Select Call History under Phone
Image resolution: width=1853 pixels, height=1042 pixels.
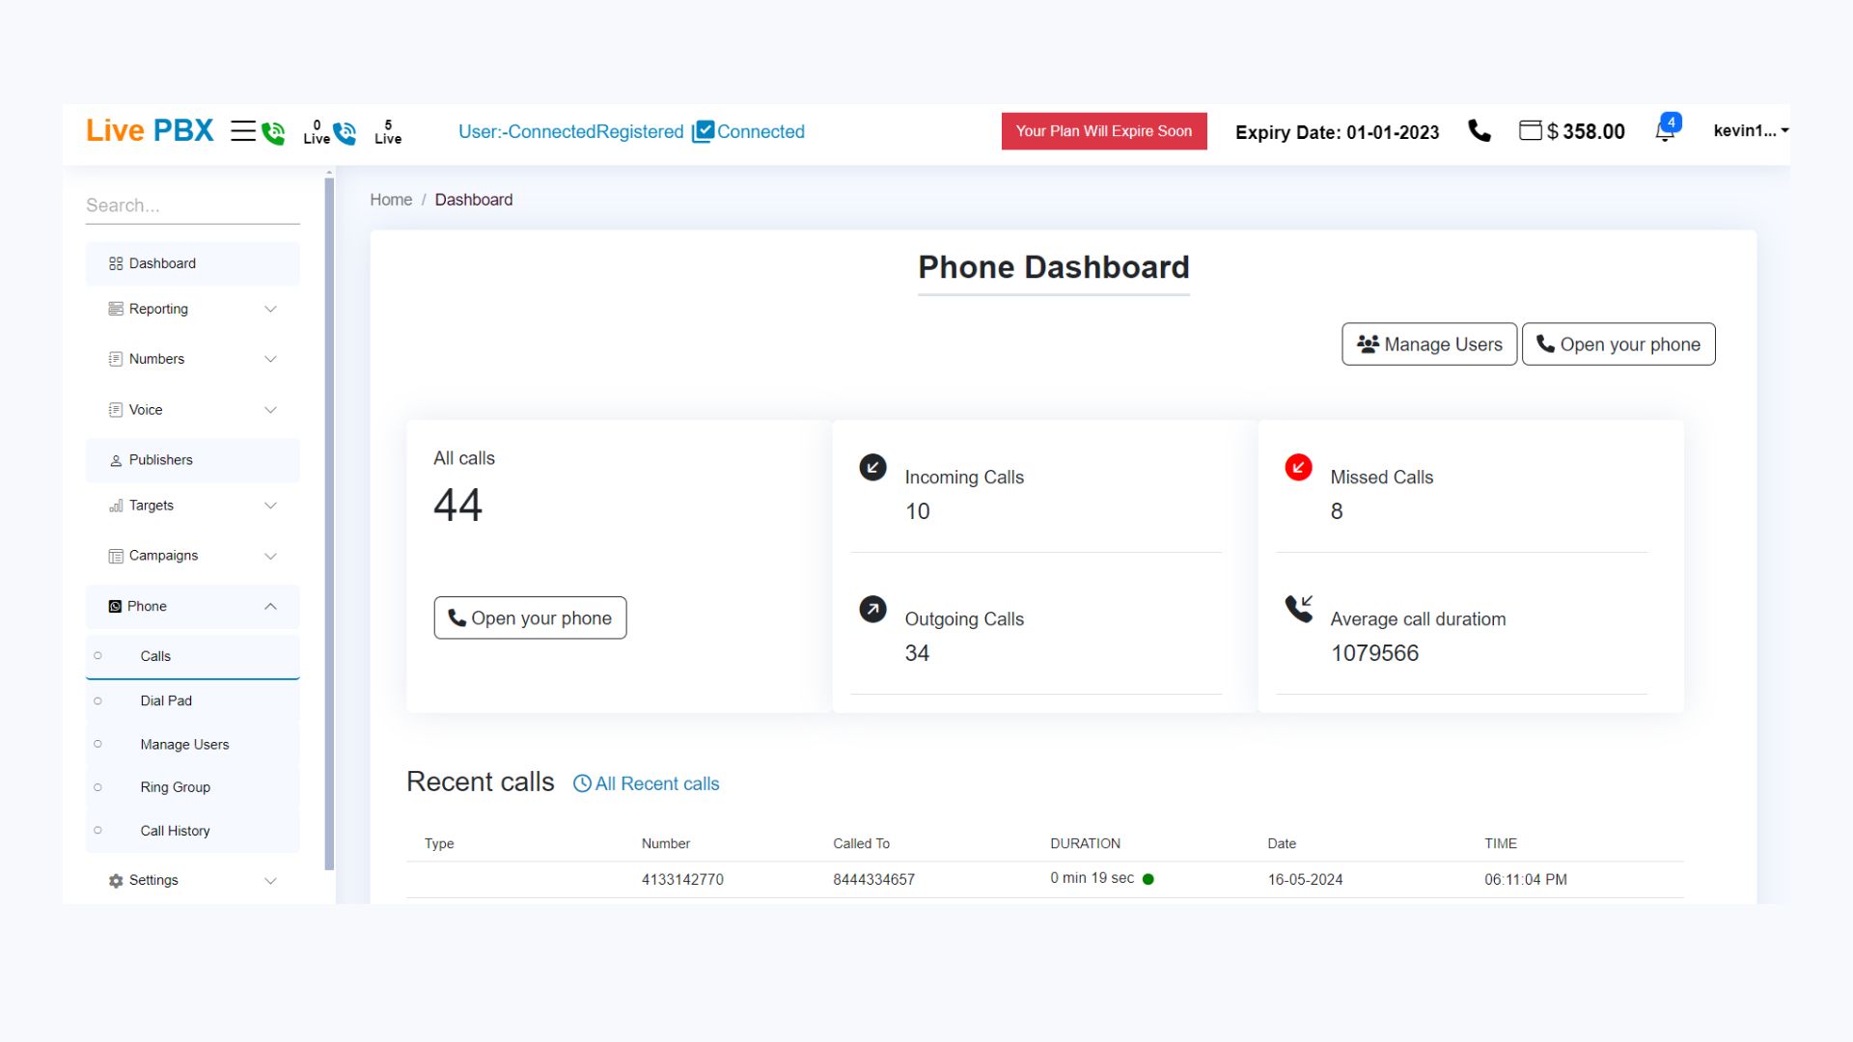(x=192, y=831)
